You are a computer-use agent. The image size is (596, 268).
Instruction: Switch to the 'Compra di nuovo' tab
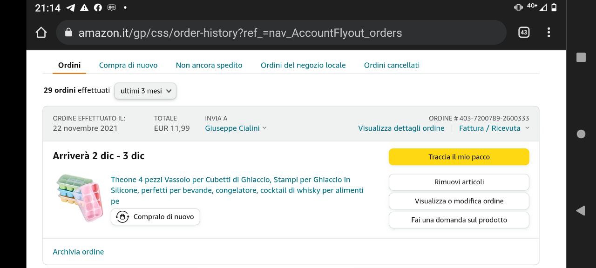128,65
